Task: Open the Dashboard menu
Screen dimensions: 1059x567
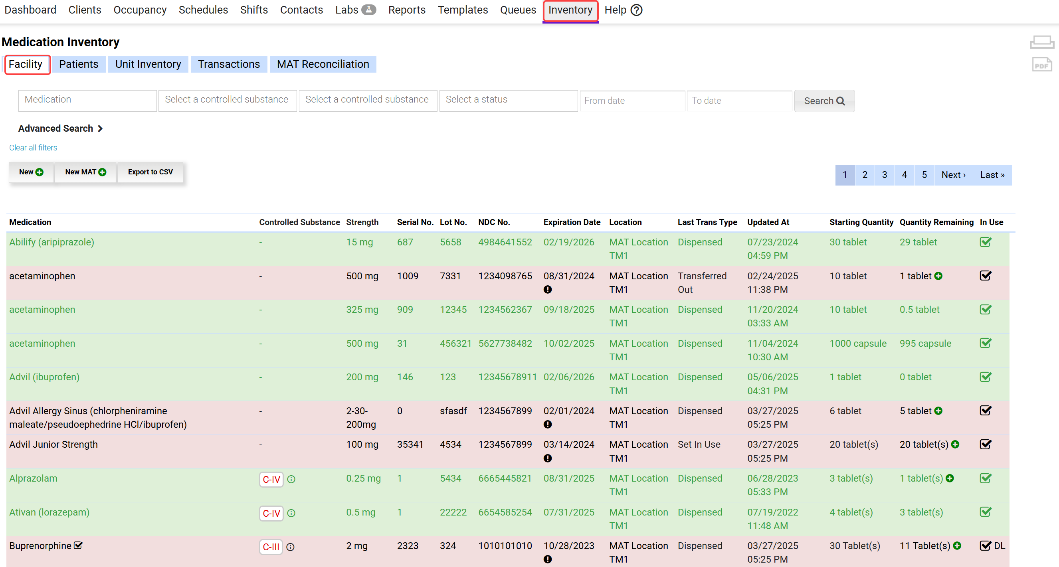Action: click(30, 10)
